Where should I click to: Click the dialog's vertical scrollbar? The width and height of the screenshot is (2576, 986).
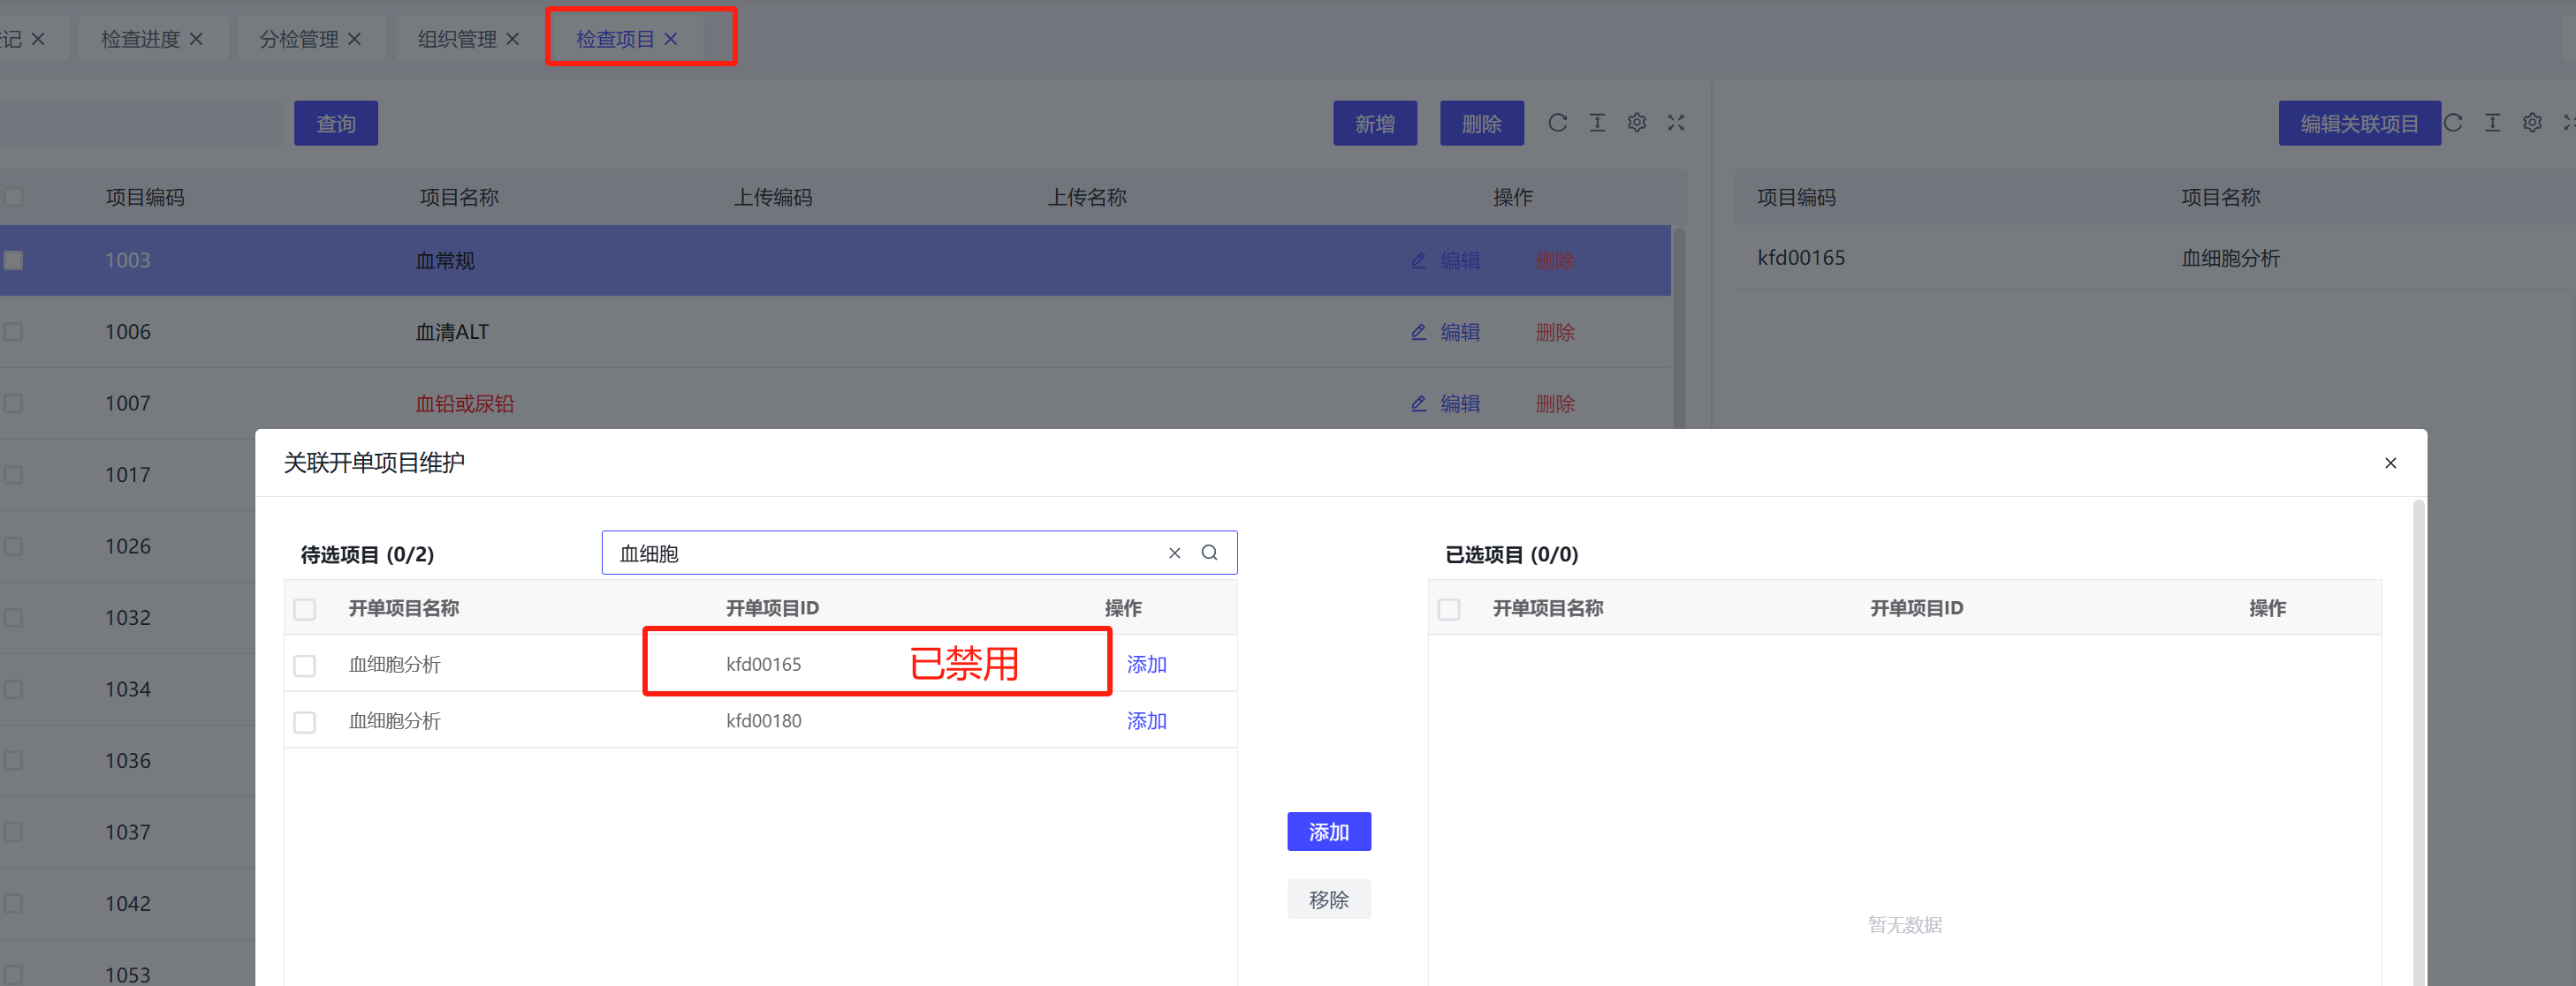coord(2419,742)
